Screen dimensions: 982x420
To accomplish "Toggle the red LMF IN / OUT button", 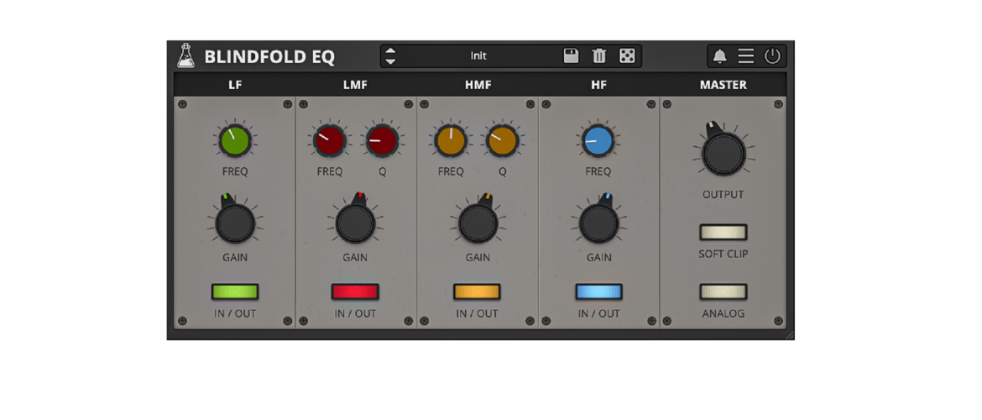I will (355, 291).
